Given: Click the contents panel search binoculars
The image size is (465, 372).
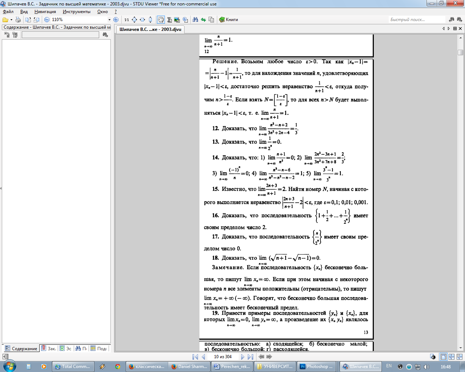Looking at the screenshot, I should point(105,35).
